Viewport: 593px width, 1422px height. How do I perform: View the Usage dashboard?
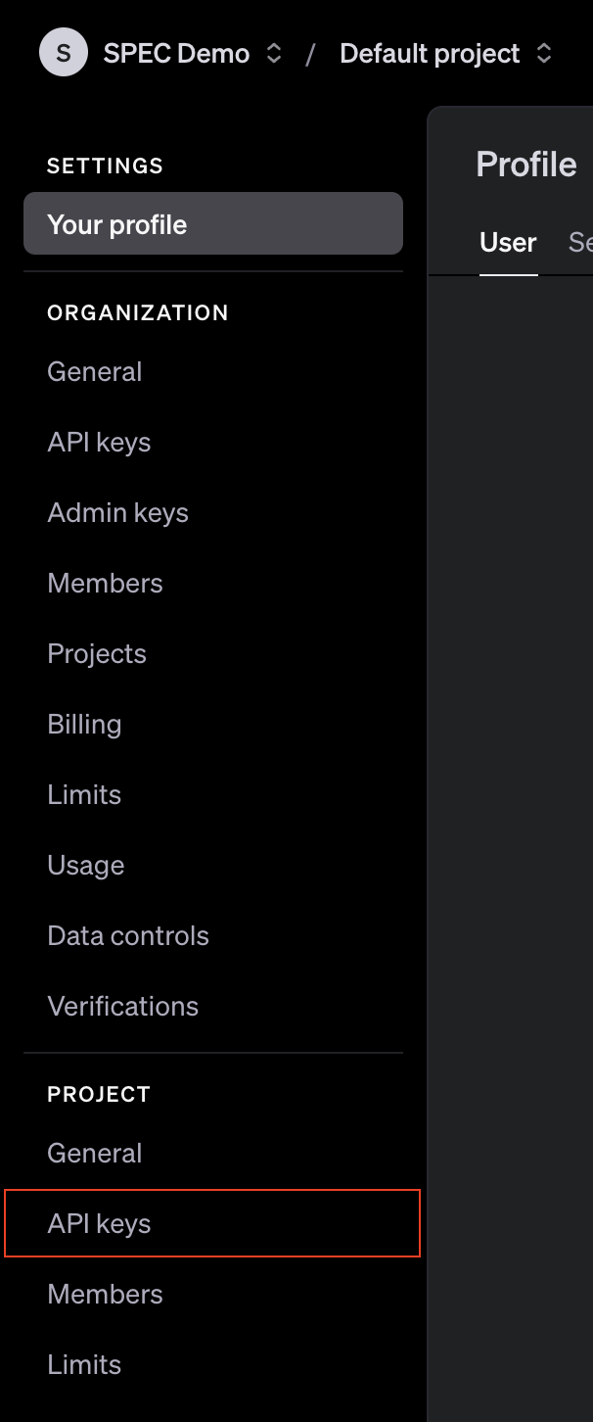point(85,865)
